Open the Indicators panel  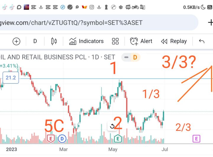[x=86, y=41]
